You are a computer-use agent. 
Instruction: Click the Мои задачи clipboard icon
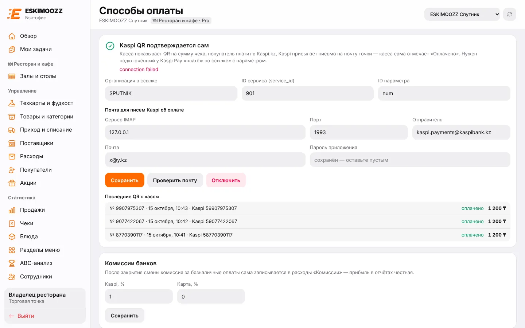(12, 49)
